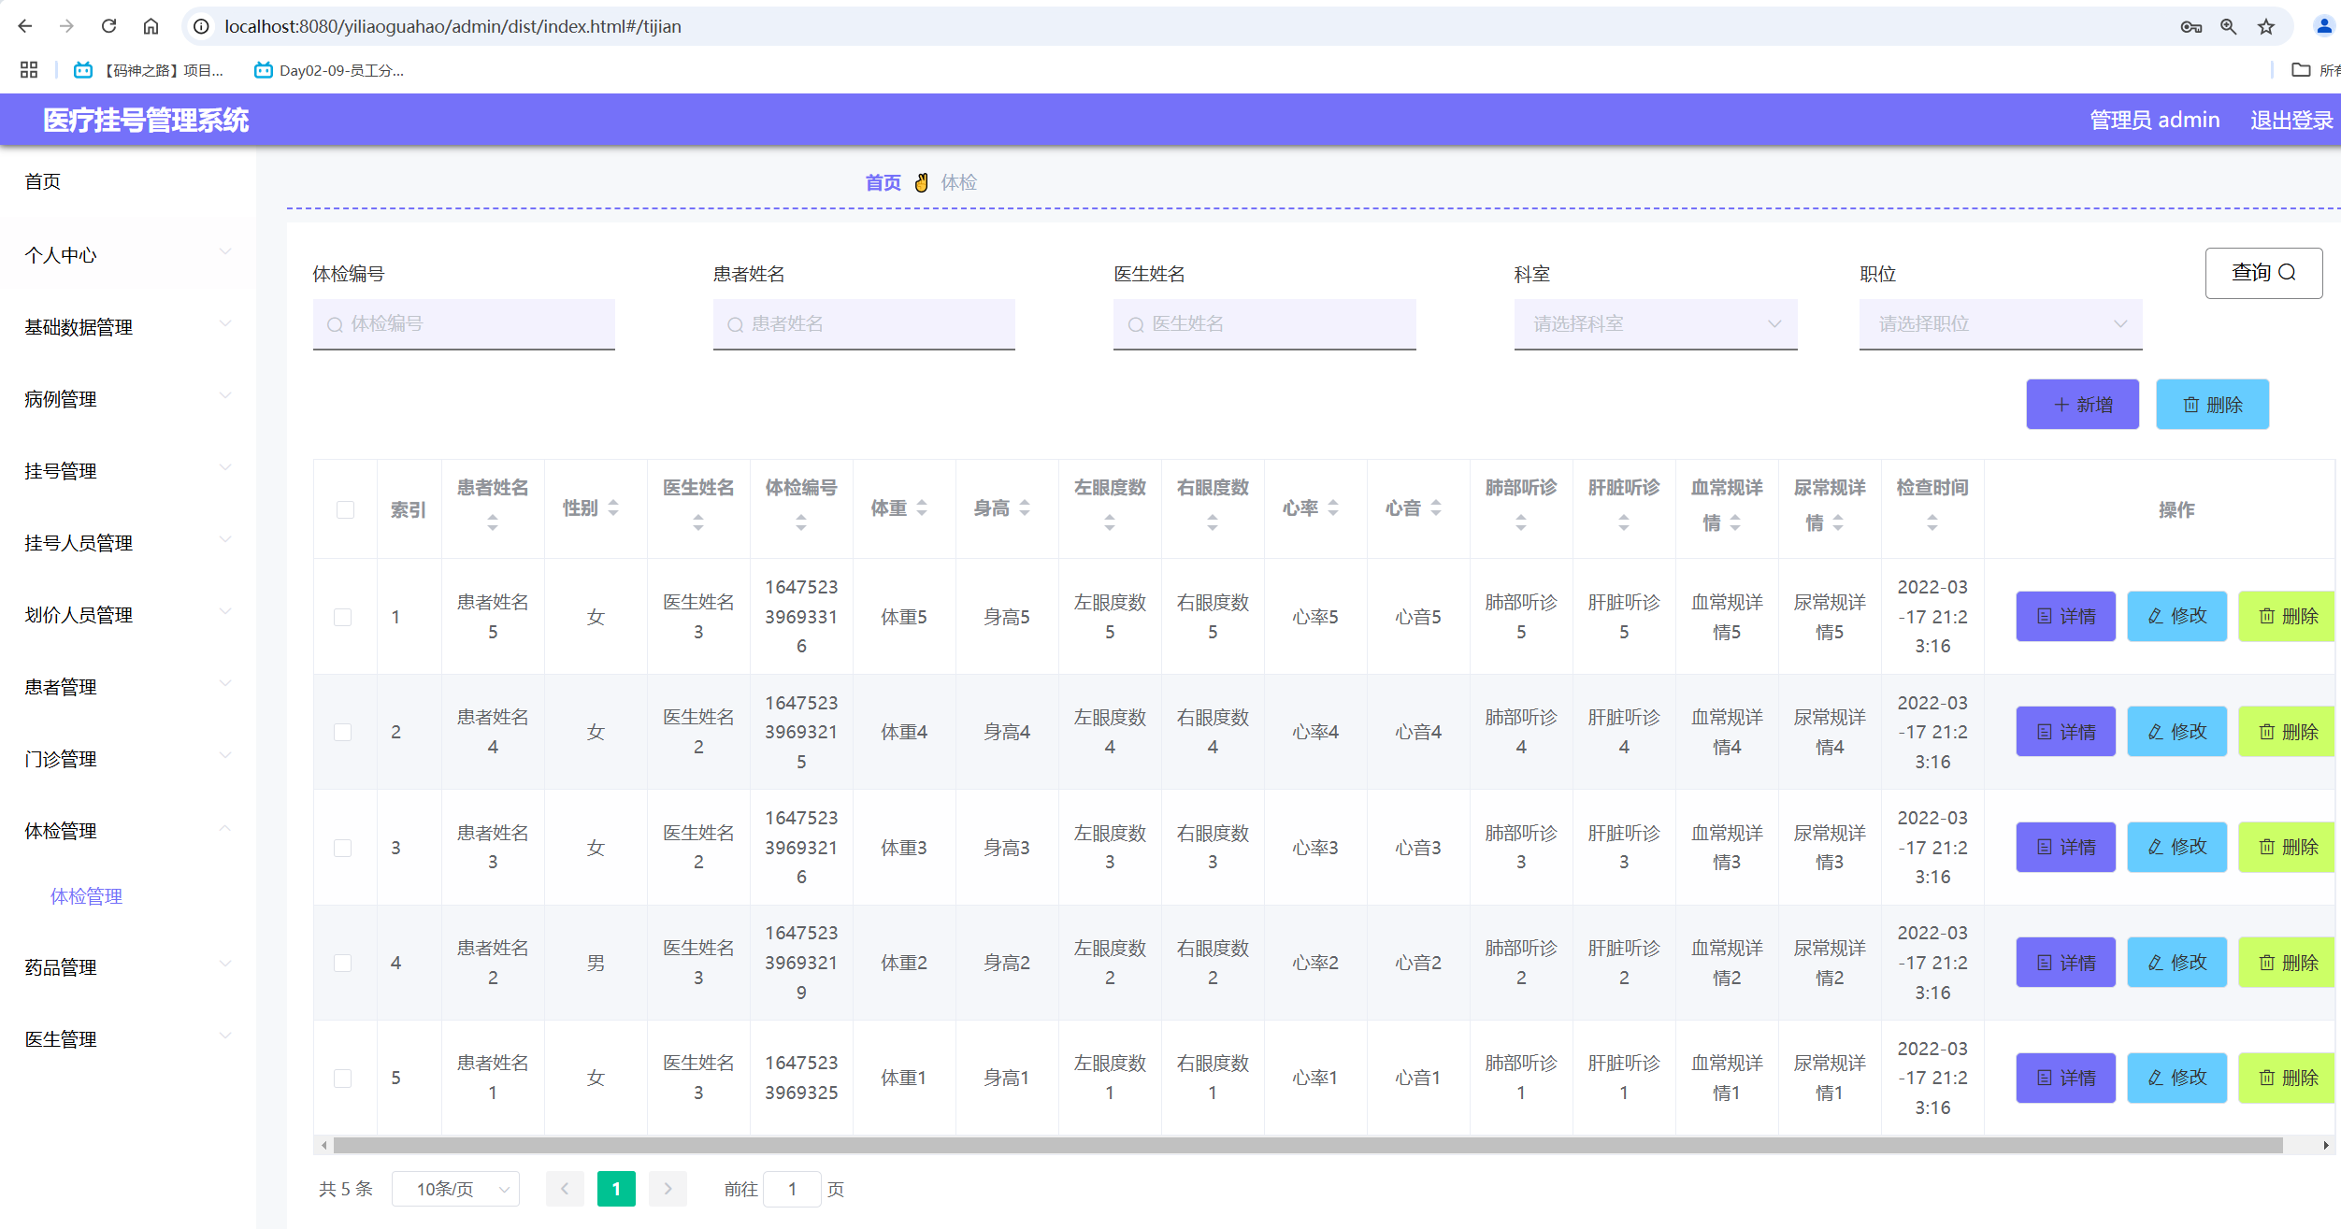Open the 门诊管理 sidebar menu
The height and width of the screenshot is (1229, 2341).
(128, 758)
